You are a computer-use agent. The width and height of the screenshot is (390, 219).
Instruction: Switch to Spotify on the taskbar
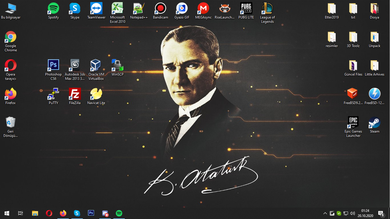pos(119,213)
